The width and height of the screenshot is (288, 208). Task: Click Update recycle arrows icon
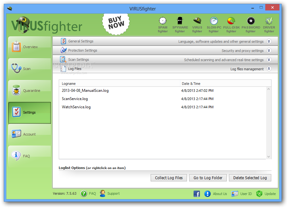[259, 194]
